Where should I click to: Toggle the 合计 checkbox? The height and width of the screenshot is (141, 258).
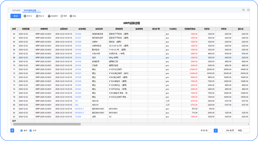(22, 130)
